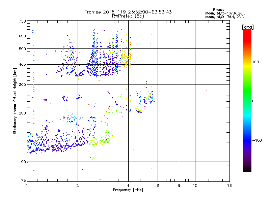The width and height of the screenshot is (270, 202).
Task: Click the x-axis tick label '4'
Action: point(128,186)
